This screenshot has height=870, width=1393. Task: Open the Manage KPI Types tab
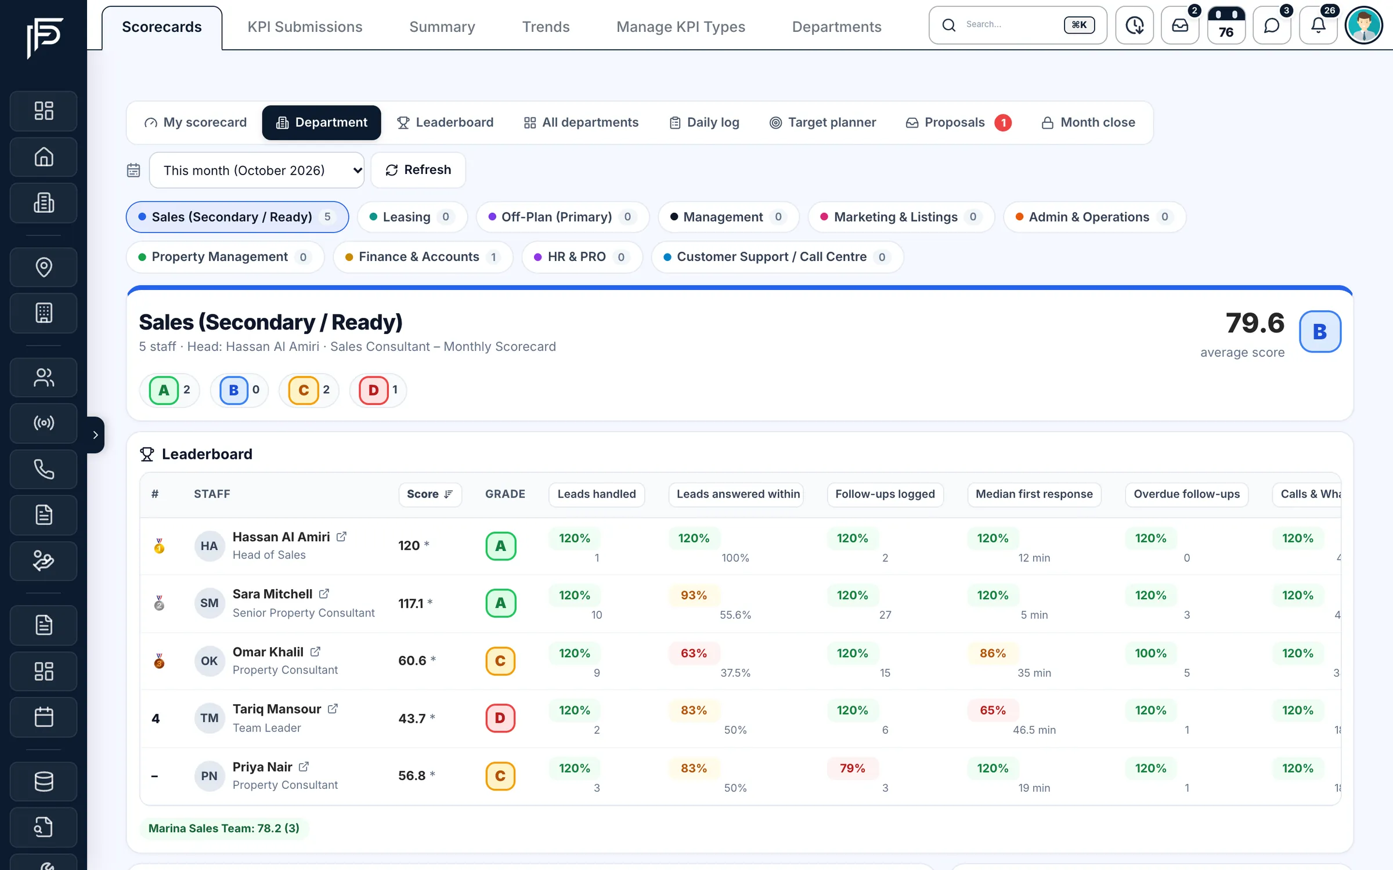681,27
